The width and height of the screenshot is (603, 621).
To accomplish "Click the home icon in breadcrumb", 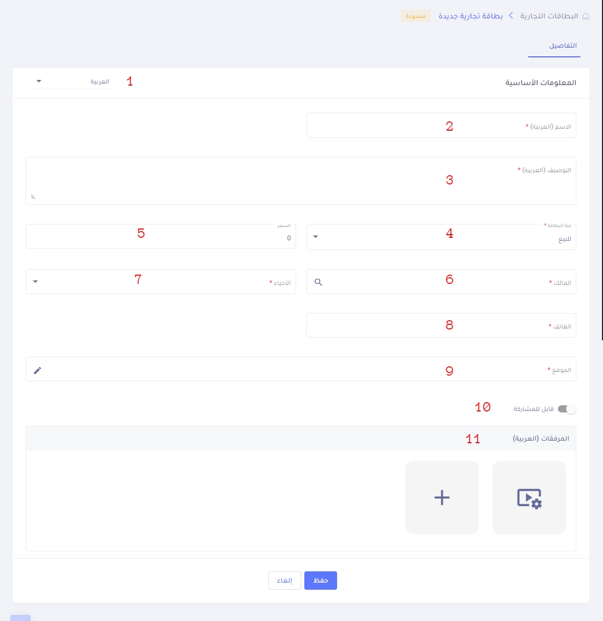I will pyautogui.click(x=586, y=16).
